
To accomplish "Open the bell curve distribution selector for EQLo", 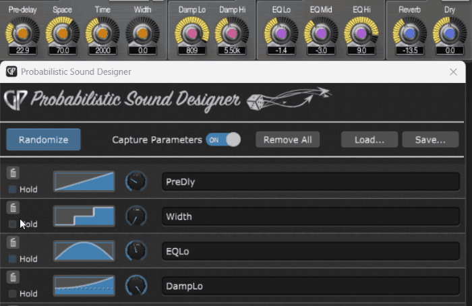I will (84, 251).
